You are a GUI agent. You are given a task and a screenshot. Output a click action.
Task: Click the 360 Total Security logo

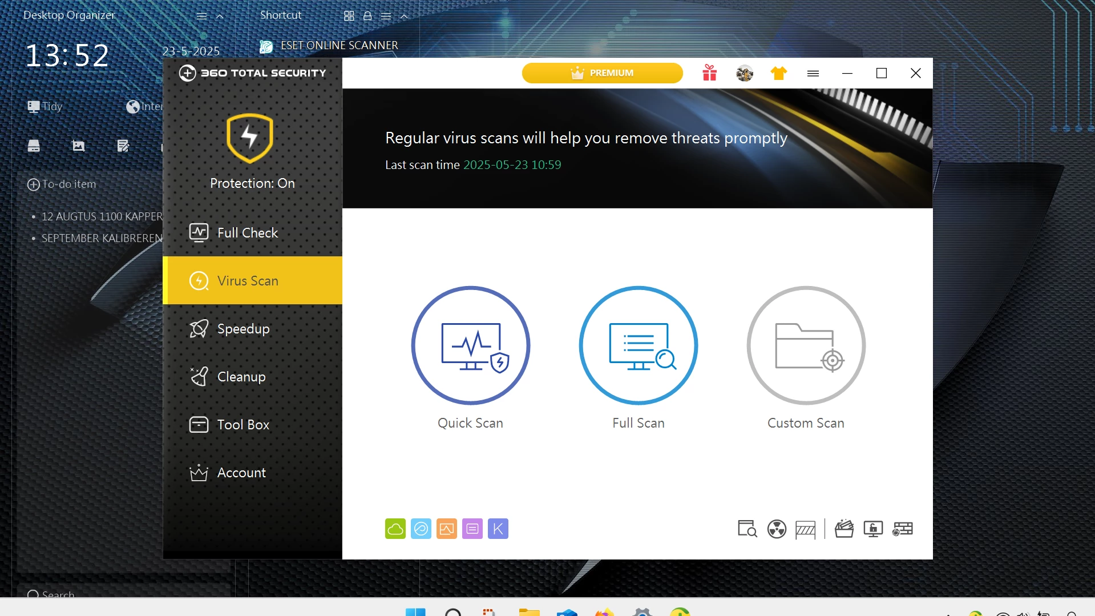tap(252, 73)
